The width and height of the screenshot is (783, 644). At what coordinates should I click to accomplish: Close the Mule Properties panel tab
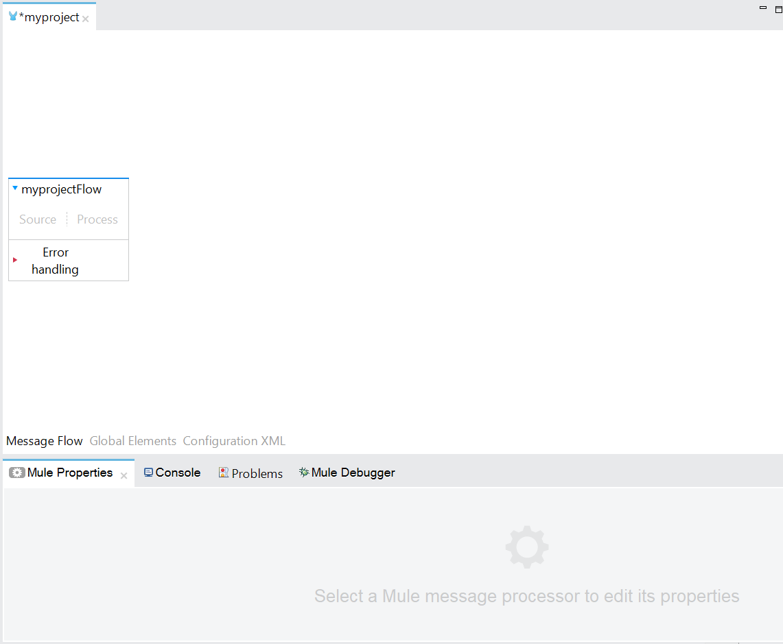pos(124,475)
